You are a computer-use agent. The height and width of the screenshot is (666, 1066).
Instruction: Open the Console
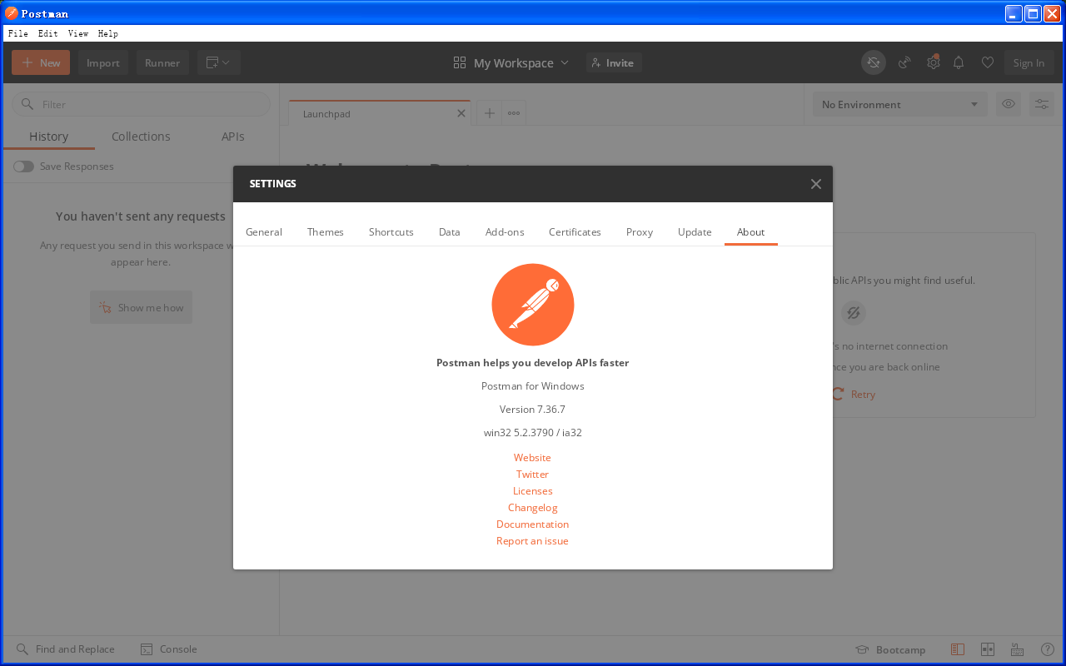(x=169, y=649)
